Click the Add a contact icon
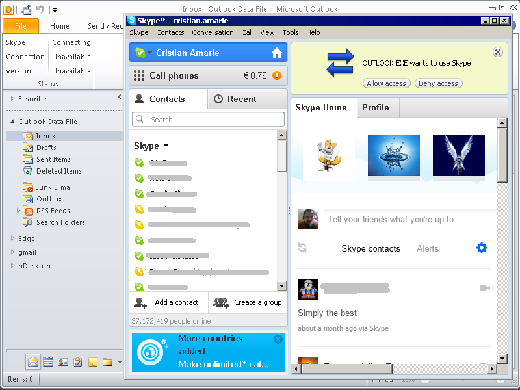This screenshot has height=390, width=520. (x=140, y=303)
